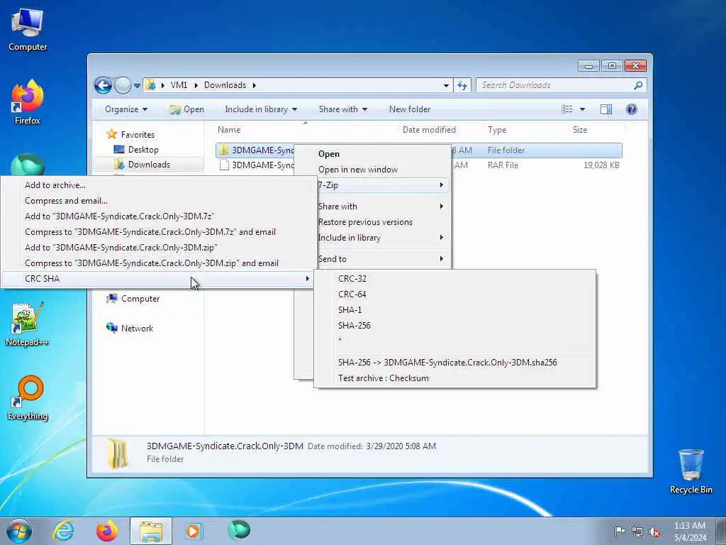Viewport: 726px width, 545px height.
Task: Click the search magnifier icon
Action: 638,85
